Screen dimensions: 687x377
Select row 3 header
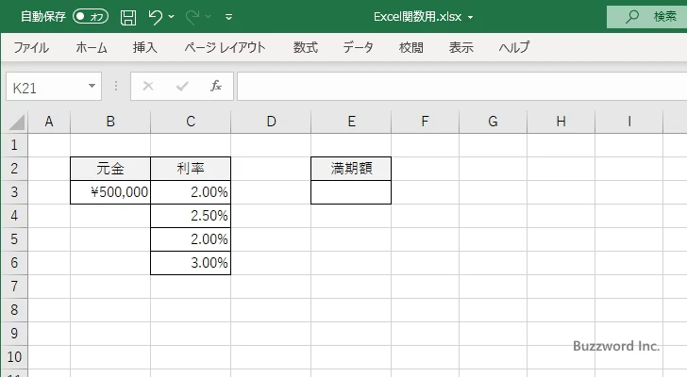click(14, 192)
